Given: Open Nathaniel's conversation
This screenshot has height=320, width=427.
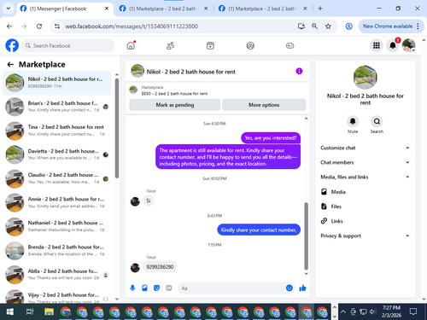Looking at the screenshot, I should pyautogui.click(x=57, y=226).
